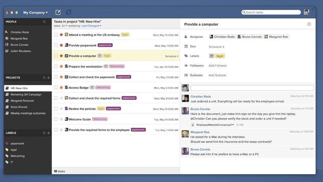This screenshot has width=323, height=182.
Task: Select Julien Rousseau in People list
Action: [x=20, y=51]
